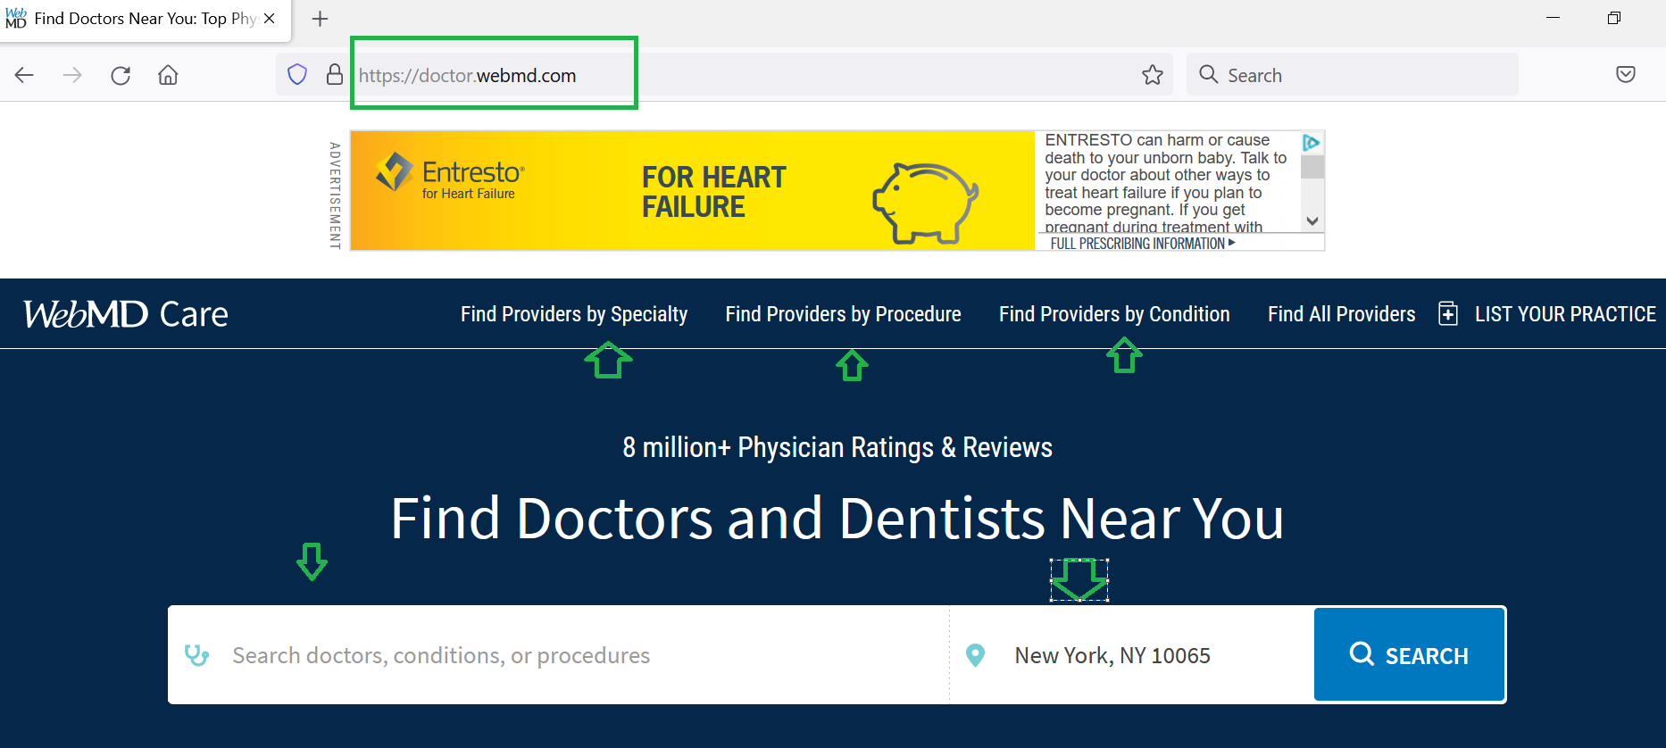Click the stethoscope icon in search box
This screenshot has width=1666, height=748.
(196, 656)
